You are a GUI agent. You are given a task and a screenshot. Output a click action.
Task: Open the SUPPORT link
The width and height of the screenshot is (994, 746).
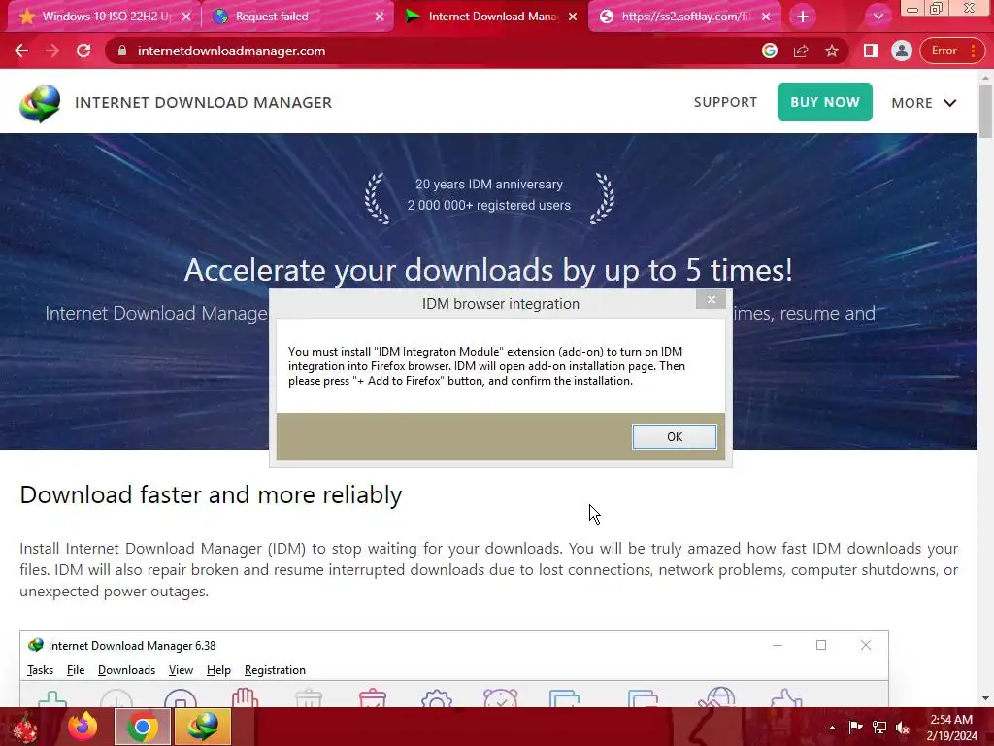(x=725, y=102)
